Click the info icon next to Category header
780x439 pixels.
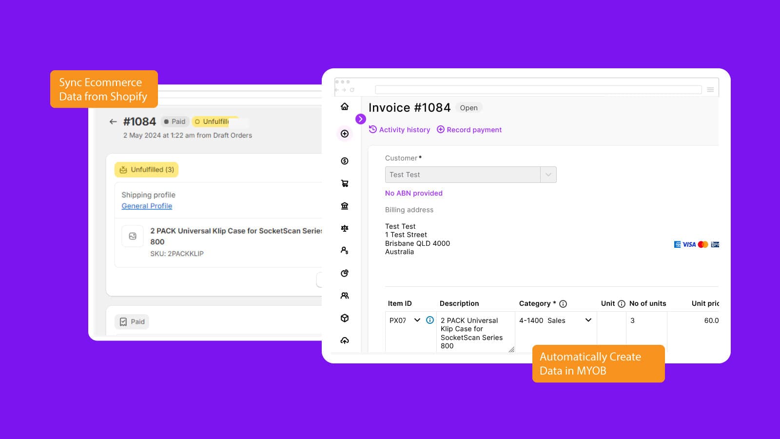click(x=564, y=303)
